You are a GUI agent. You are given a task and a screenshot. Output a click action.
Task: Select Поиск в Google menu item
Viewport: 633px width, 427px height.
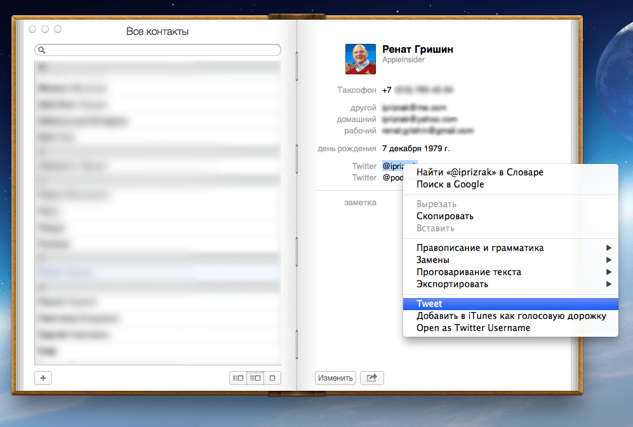(510, 184)
